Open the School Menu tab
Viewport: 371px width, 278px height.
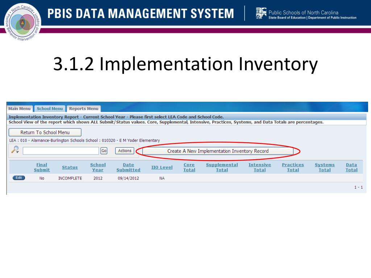point(50,109)
